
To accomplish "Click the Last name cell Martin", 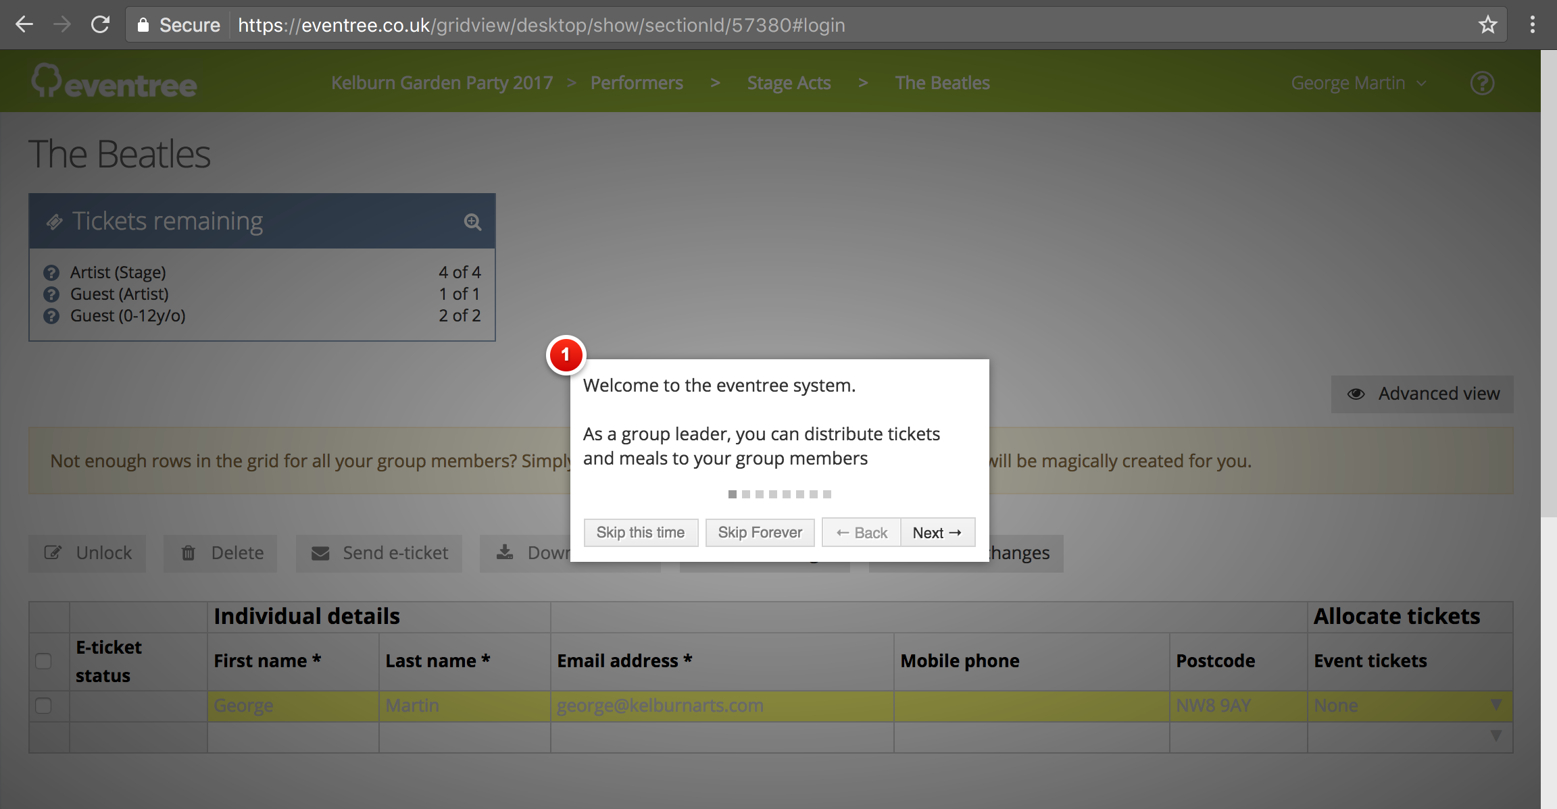I will click(465, 706).
